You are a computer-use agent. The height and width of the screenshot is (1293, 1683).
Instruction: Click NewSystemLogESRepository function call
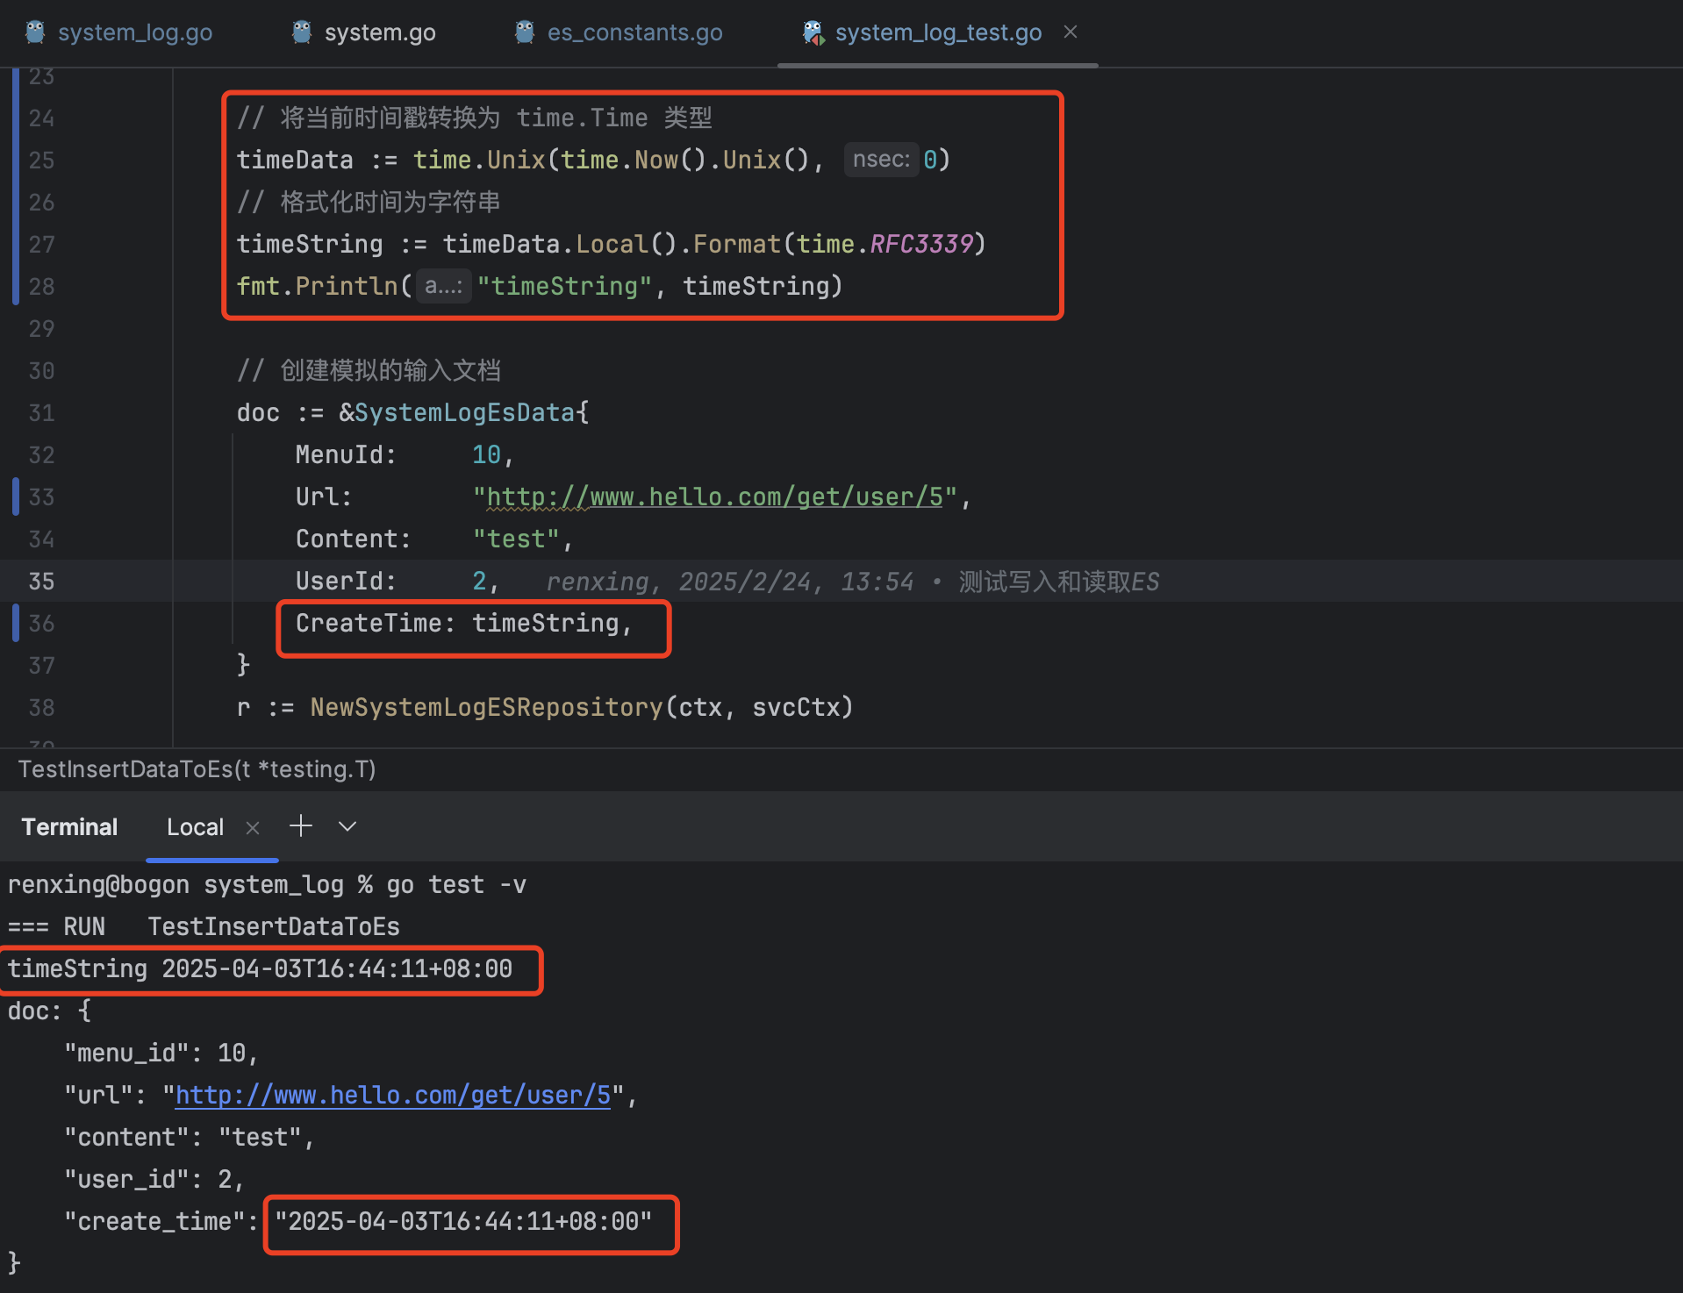pyautogui.click(x=487, y=708)
